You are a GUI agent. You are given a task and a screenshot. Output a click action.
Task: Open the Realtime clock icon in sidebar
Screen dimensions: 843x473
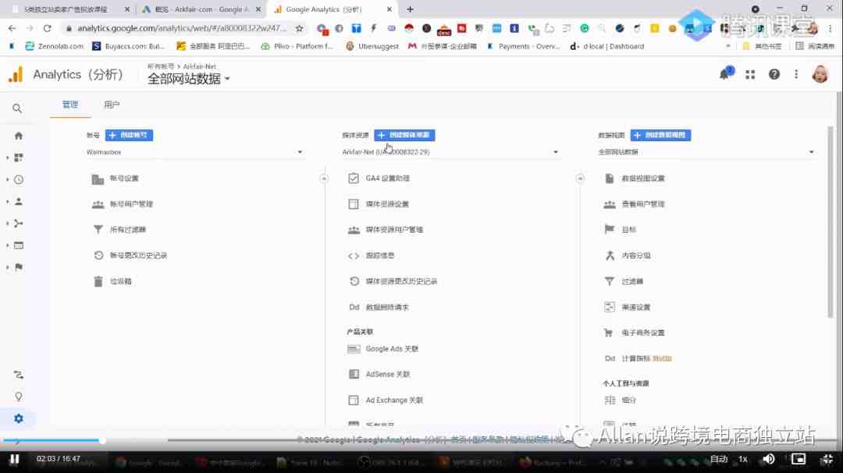click(x=18, y=180)
